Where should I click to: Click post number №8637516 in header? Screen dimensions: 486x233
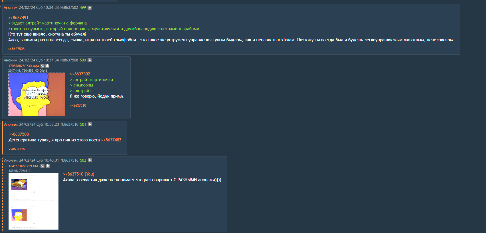tap(69, 160)
